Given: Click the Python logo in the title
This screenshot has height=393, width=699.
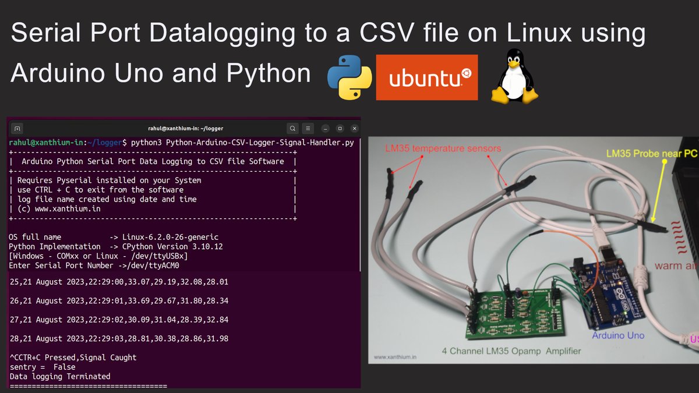Looking at the screenshot, I should (349, 77).
